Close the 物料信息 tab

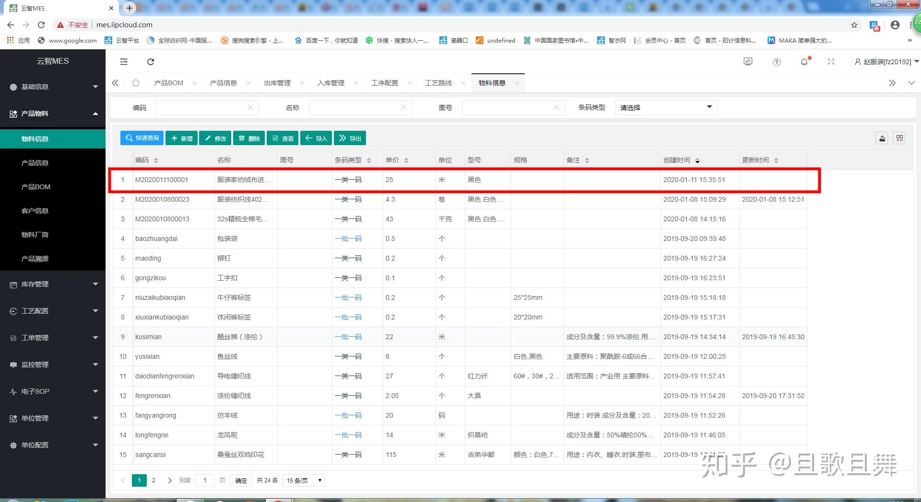point(517,83)
